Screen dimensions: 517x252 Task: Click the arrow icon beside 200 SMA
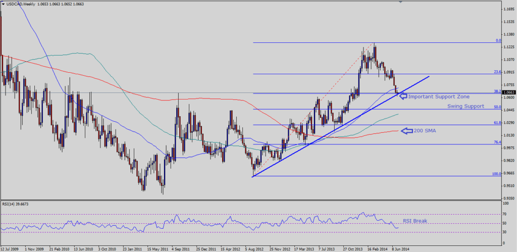click(x=406, y=131)
